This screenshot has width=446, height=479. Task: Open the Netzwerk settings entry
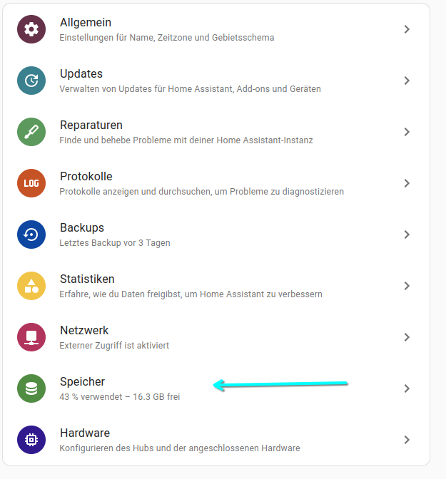click(x=216, y=337)
